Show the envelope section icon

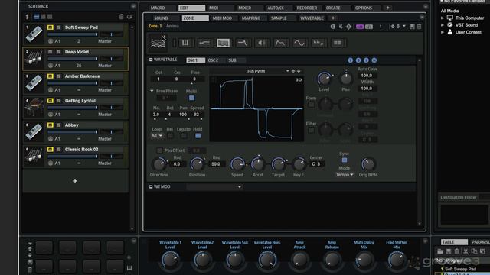280,43
